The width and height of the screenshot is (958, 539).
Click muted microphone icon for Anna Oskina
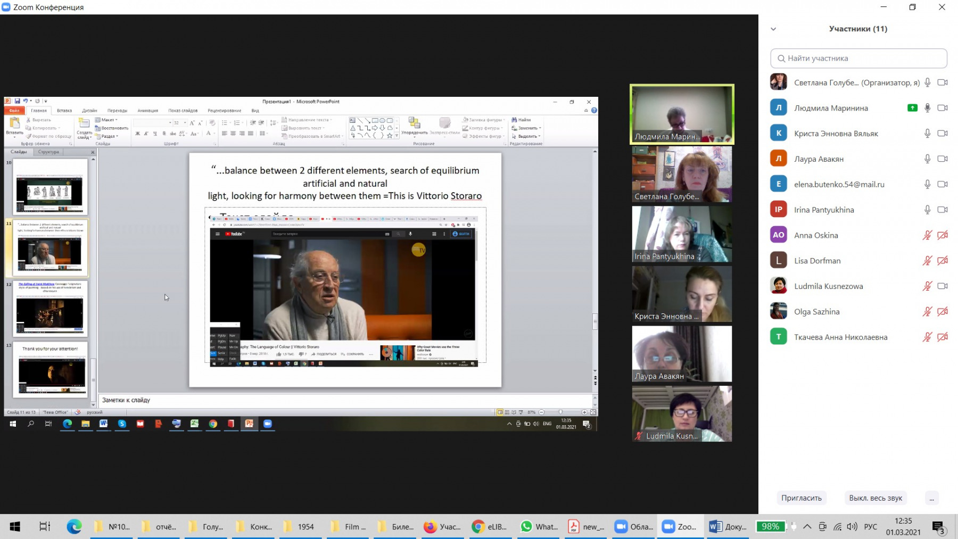927,235
